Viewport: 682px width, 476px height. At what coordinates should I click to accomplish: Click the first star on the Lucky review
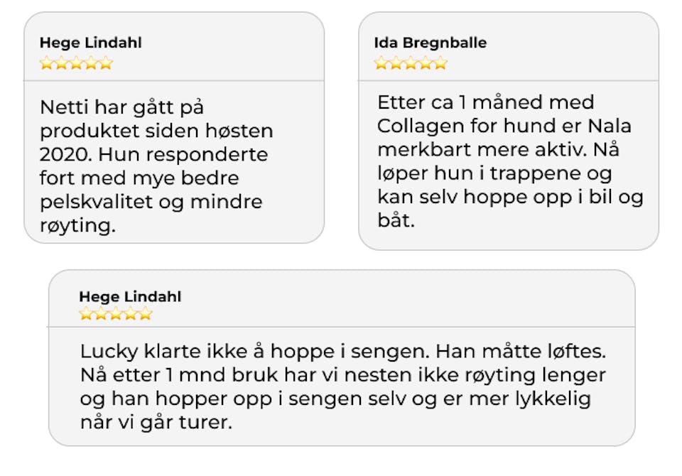coord(86,314)
